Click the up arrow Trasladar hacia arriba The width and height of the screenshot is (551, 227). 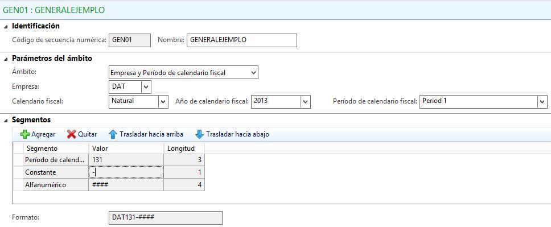coord(113,134)
